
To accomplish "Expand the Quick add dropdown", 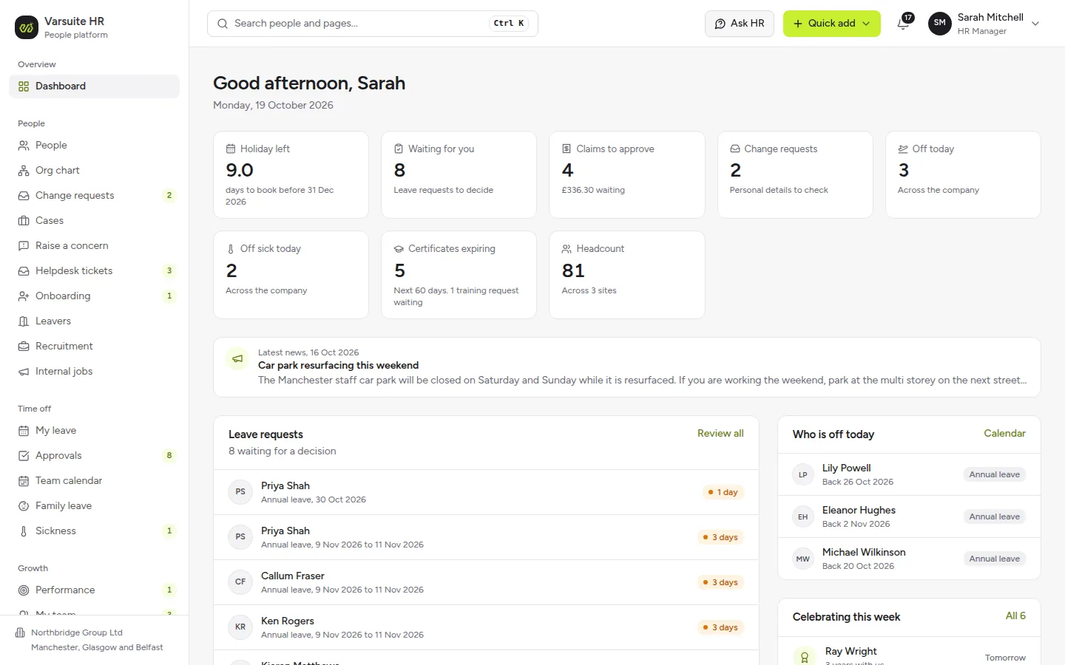I will [832, 24].
